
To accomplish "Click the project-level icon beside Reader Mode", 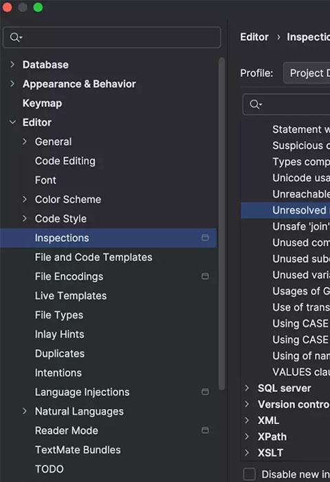I will 205,430.
